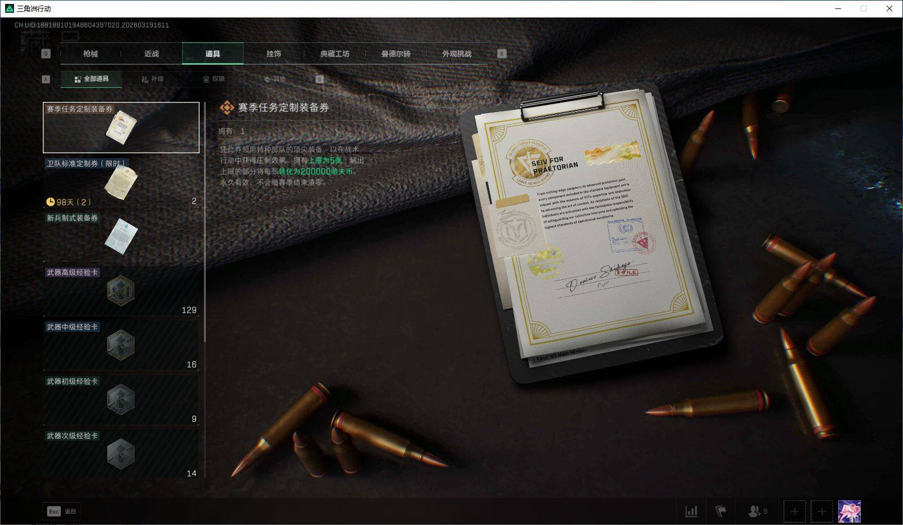
Task: Click the 赛季任务定制装备券 detail title
Action: pyautogui.click(x=284, y=108)
